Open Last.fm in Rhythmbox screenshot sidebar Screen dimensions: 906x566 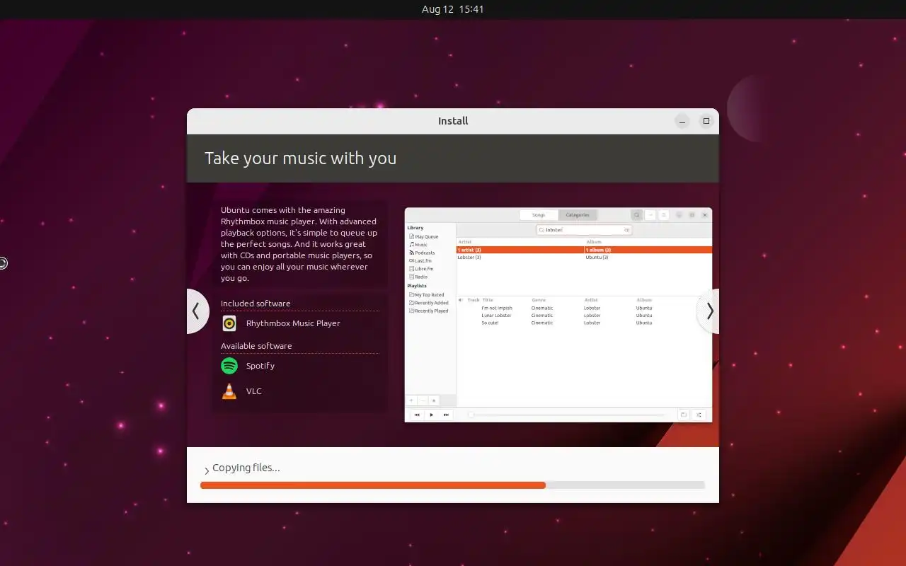(420, 260)
